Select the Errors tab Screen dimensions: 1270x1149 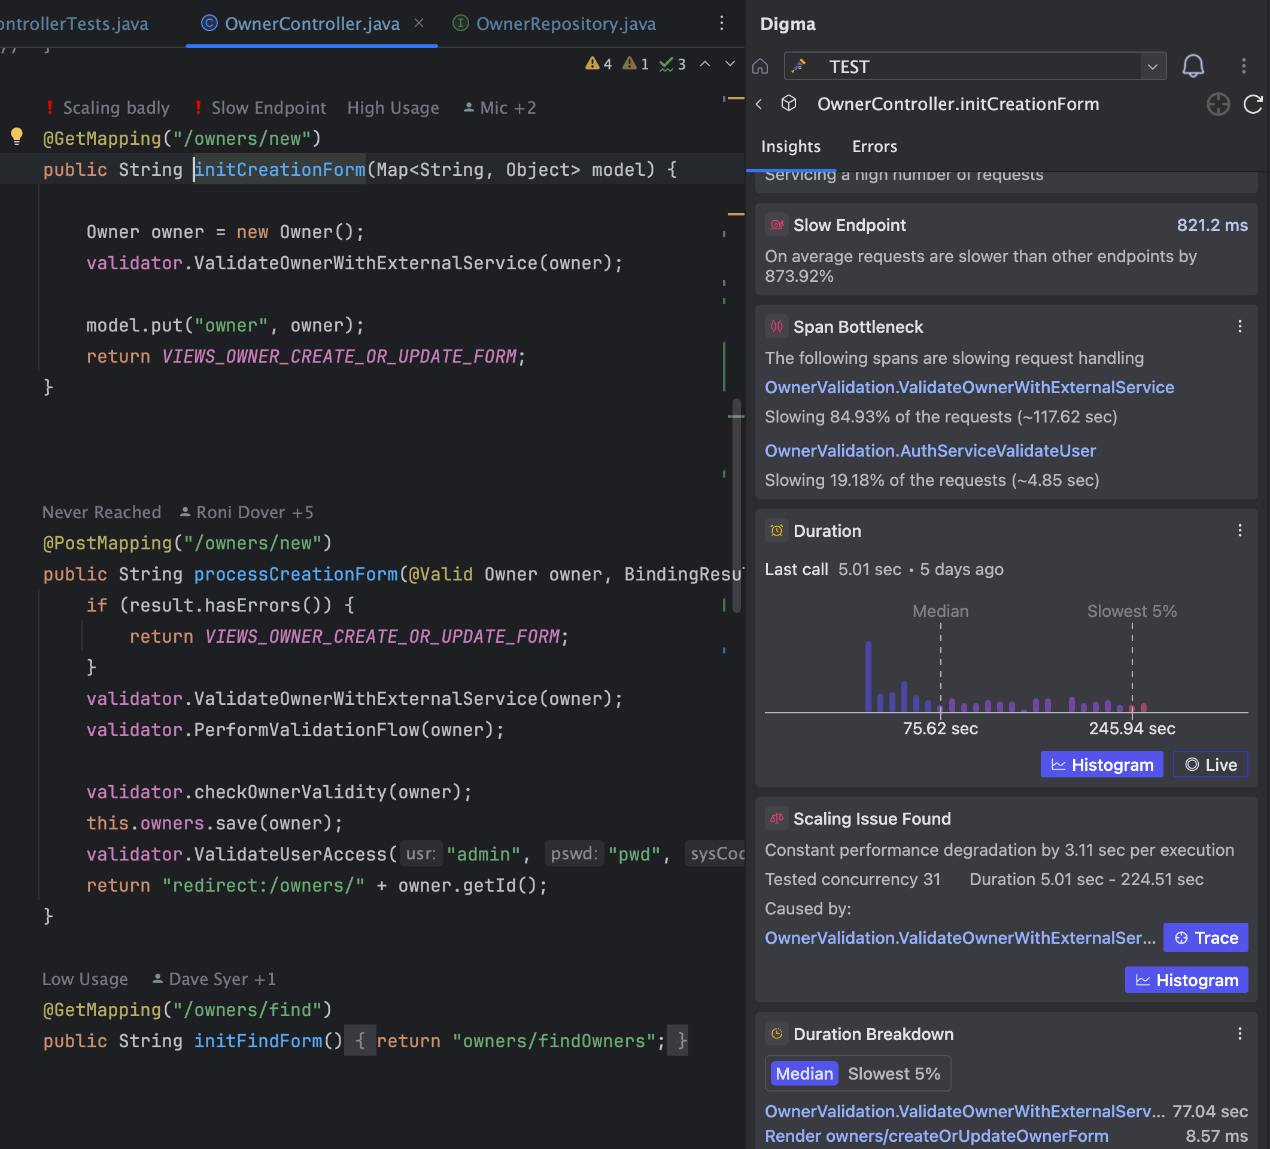[874, 146]
